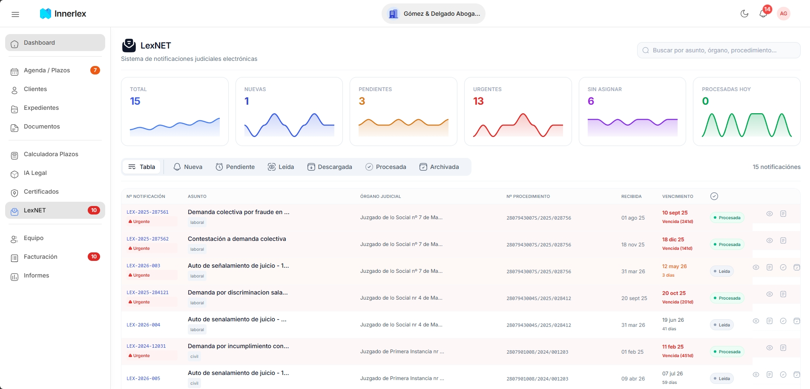Open notification link LEX-2026-003

click(143, 266)
